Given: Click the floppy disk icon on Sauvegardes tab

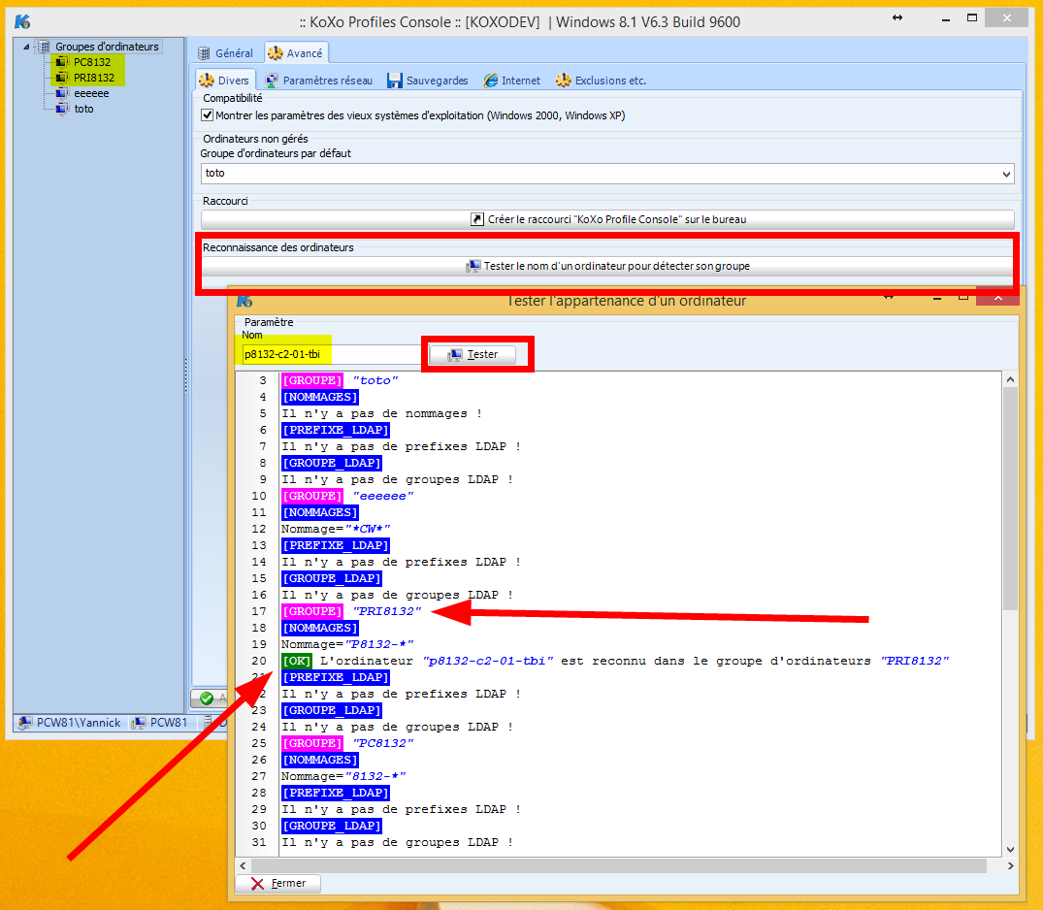Looking at the screenshot, I should [395, 81].
